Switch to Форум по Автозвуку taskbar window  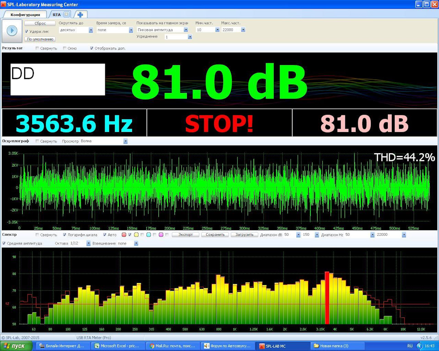(227, 346)
